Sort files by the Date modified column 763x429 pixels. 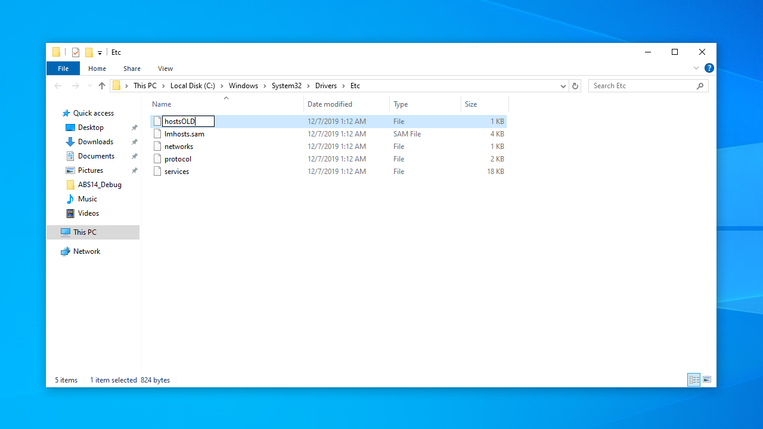[330, 104]
